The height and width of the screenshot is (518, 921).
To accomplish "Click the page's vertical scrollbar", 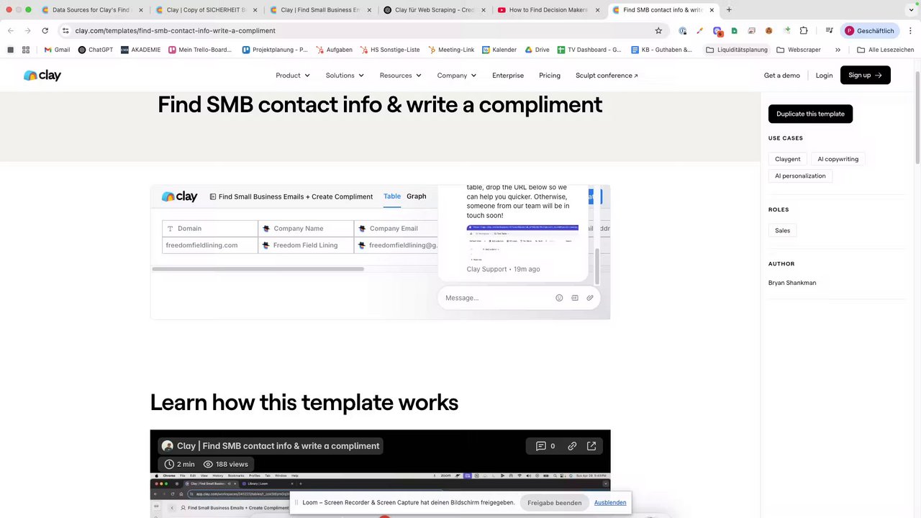I will pyautogui.click(x=917, y=117).
